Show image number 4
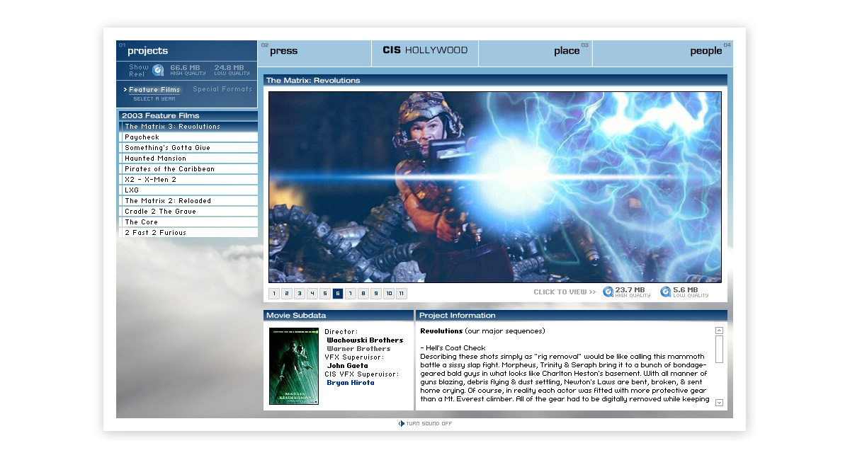 click(312, 294)
